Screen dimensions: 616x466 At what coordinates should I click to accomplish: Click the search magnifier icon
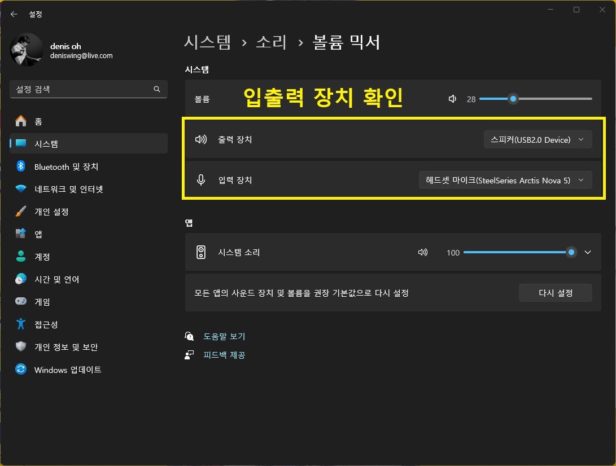click(x=157, y=89)
